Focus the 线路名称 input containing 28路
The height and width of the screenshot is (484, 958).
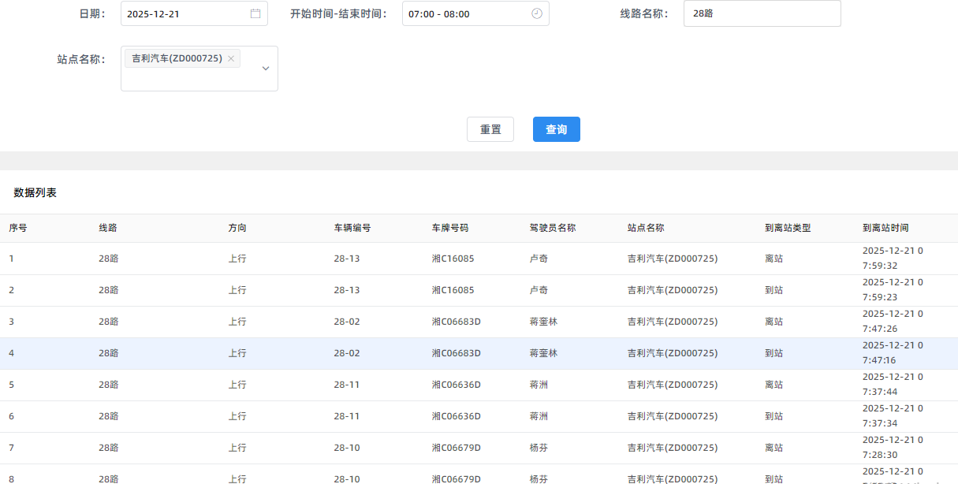(761, 14)
